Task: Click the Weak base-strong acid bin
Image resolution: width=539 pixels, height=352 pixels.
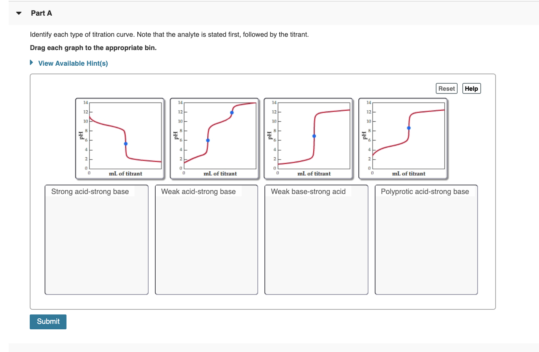Action: pyautogui.click(x=316, y=239)
